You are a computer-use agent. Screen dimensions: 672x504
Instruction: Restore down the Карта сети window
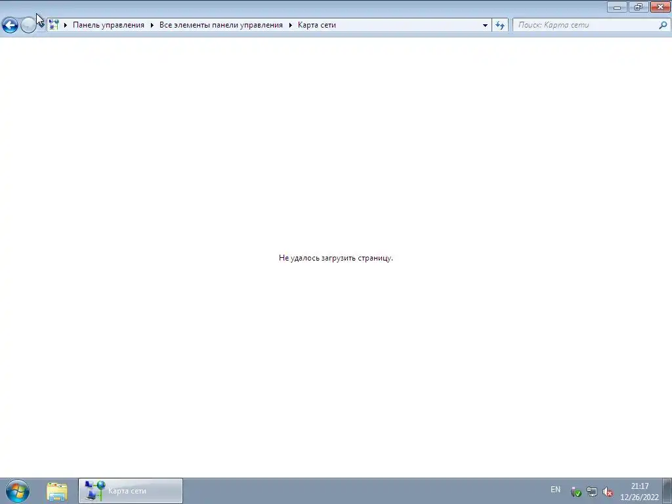tap(639, 7)
